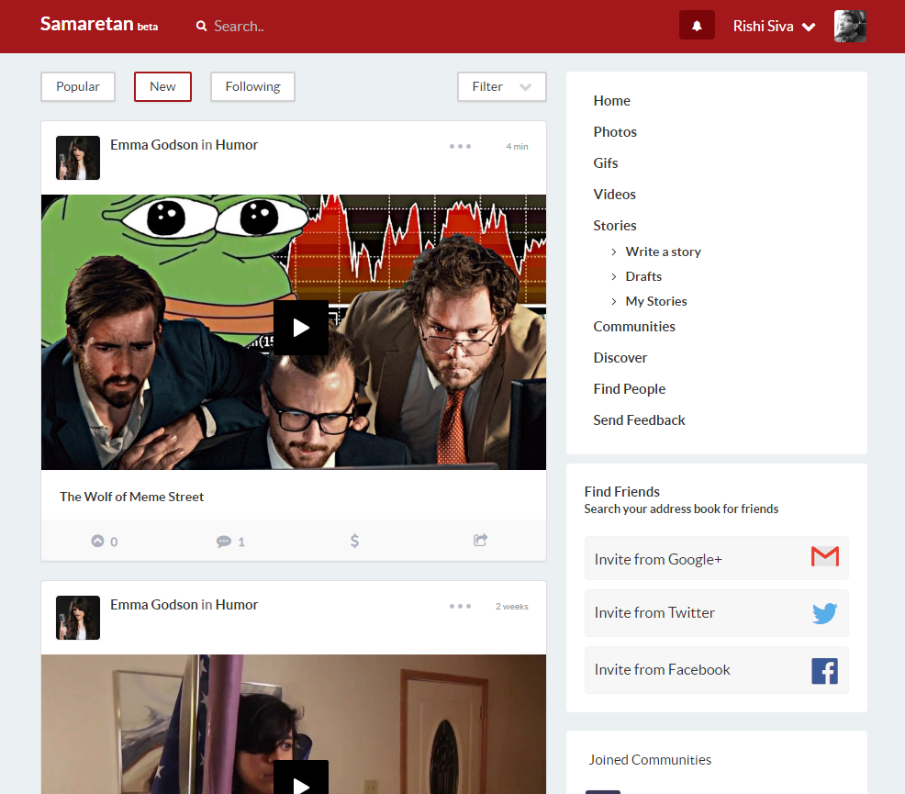905x794 pixels.
Task: Upvote The Wolf of Meme Street post
Action: point(104,542)
